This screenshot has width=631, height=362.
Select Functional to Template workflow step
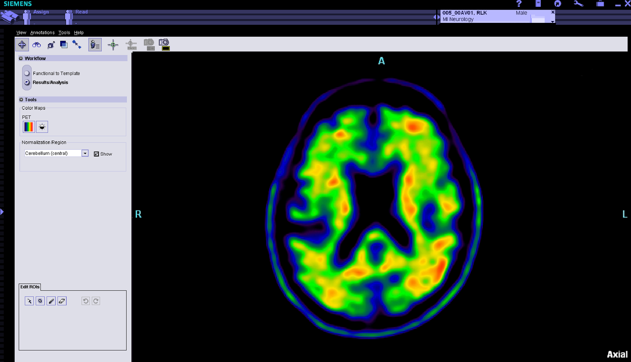27,73
